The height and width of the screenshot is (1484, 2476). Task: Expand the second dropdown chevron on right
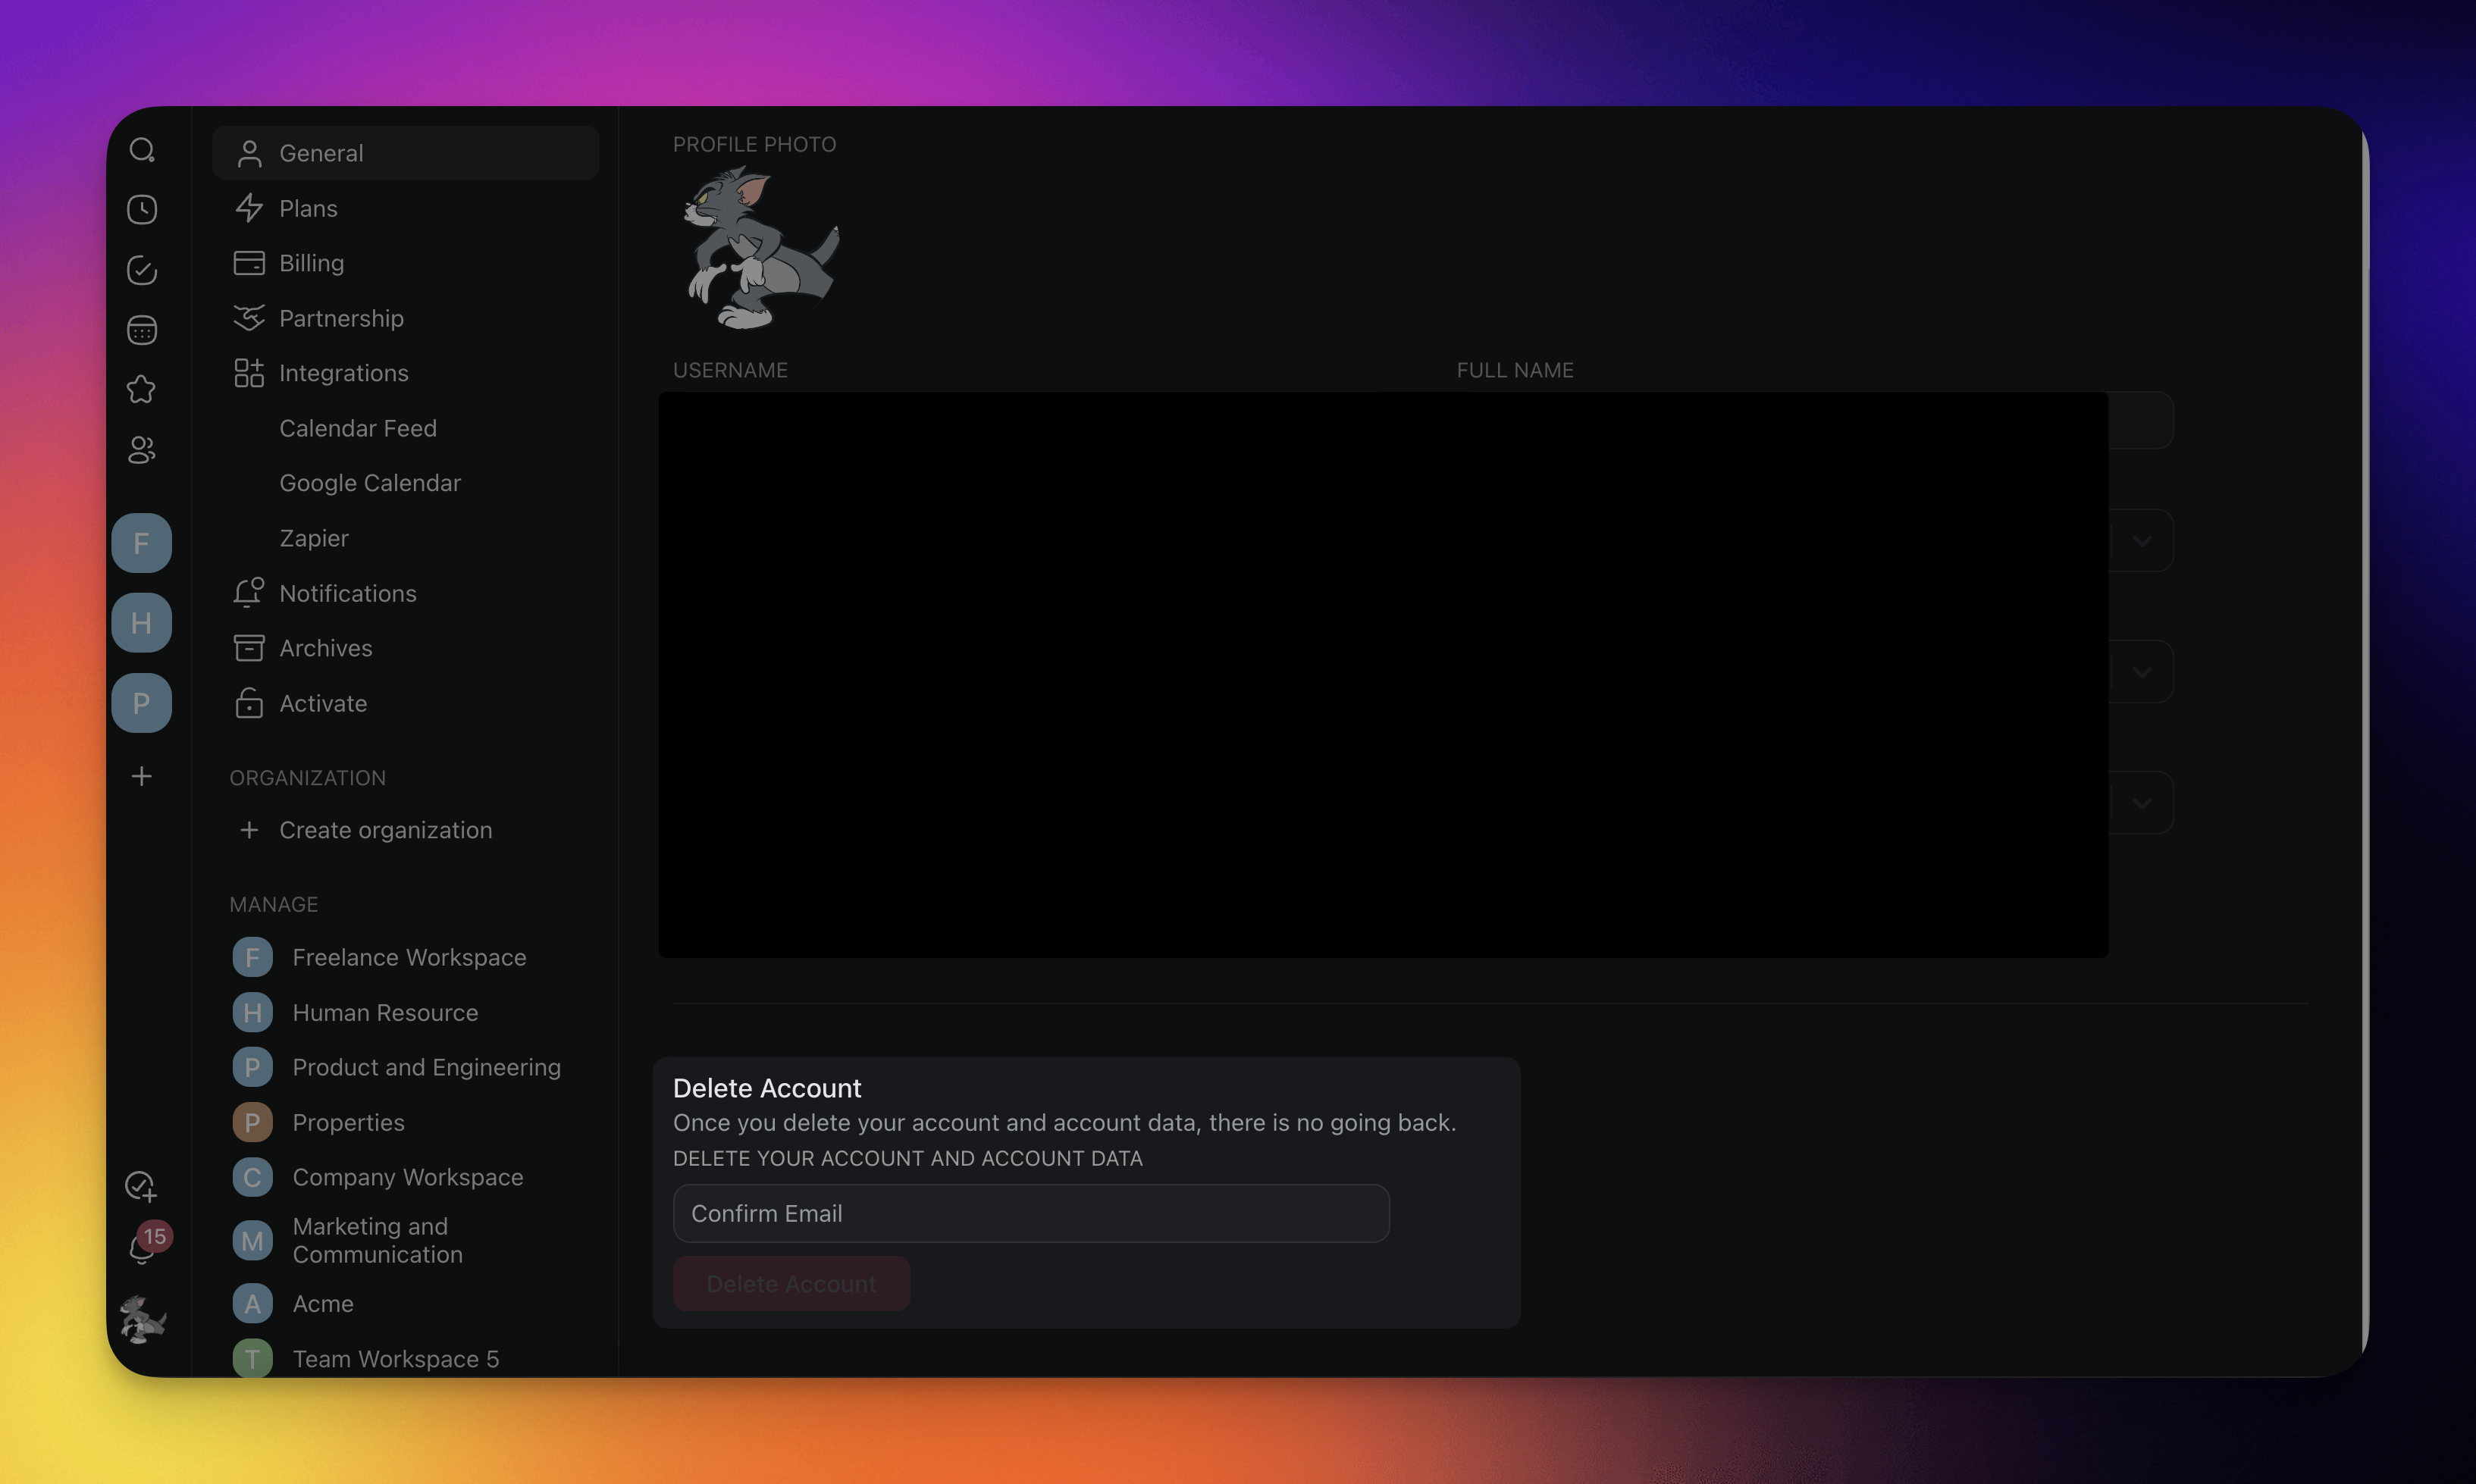point(2141,672)
